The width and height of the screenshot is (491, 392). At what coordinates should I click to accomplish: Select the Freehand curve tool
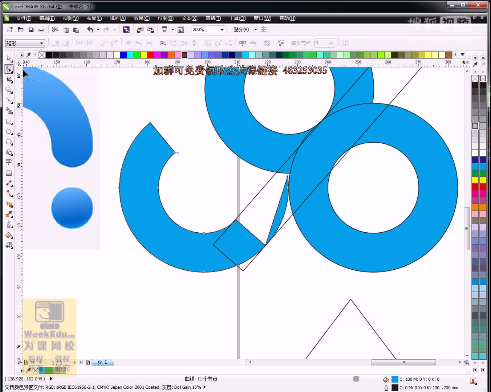tap(9, 101)
